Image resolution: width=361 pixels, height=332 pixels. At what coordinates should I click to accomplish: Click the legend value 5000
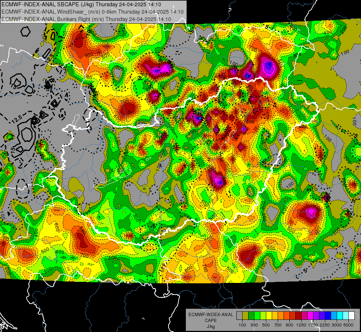tap(348, 325)
